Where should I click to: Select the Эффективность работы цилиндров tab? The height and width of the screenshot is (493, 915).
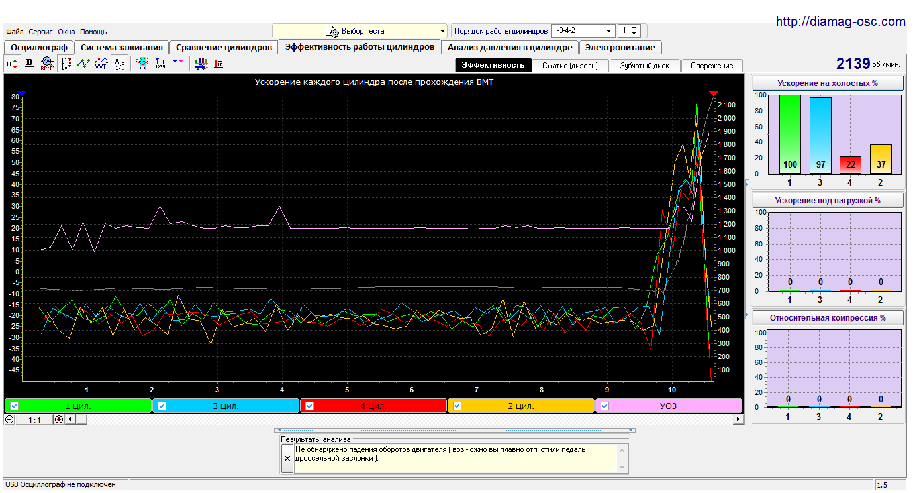pyautogui.click(x=360, y=46)
